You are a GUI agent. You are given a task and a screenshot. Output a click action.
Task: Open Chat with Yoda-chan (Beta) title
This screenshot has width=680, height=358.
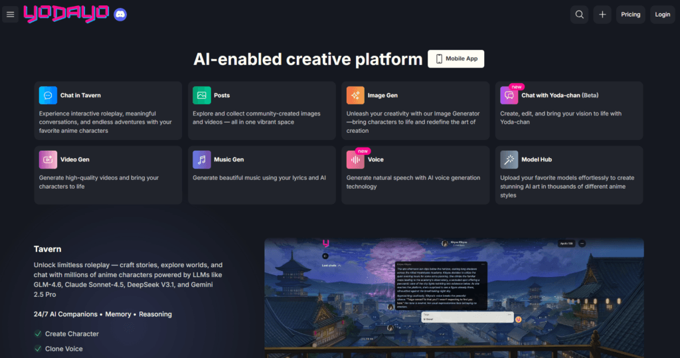(x=559, y=96)
